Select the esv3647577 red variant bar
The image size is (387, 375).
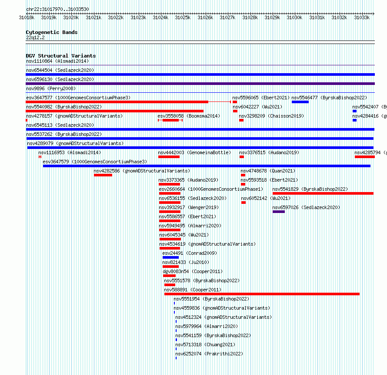point(128,102)
